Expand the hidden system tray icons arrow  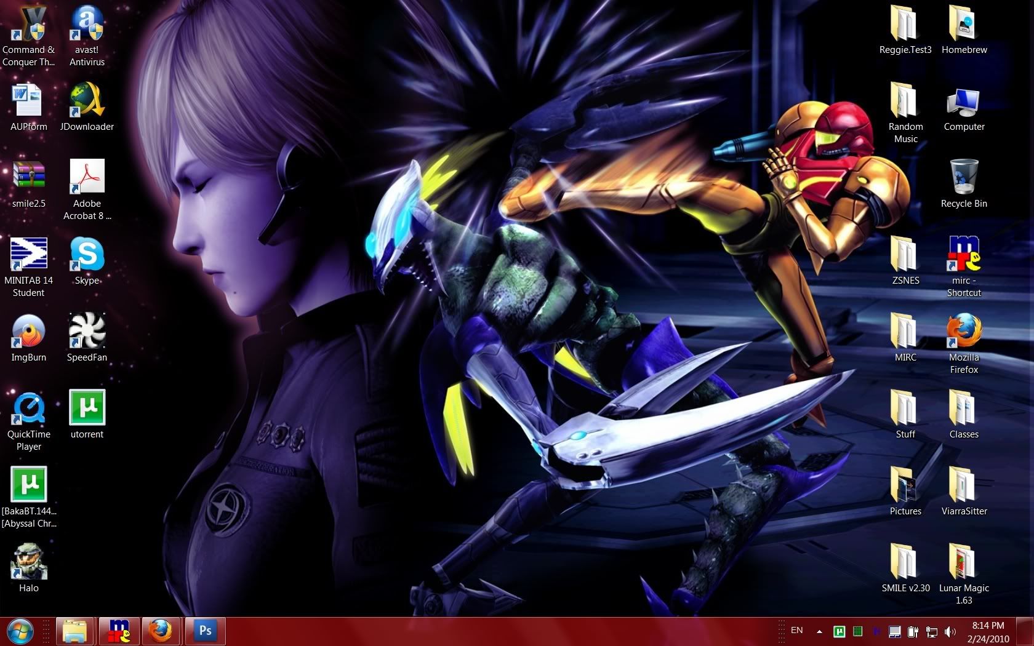tap(819, 631)
